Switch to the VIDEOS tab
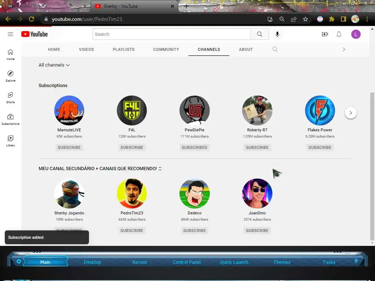This screenshot has width=375, height=281. (86, 49)
